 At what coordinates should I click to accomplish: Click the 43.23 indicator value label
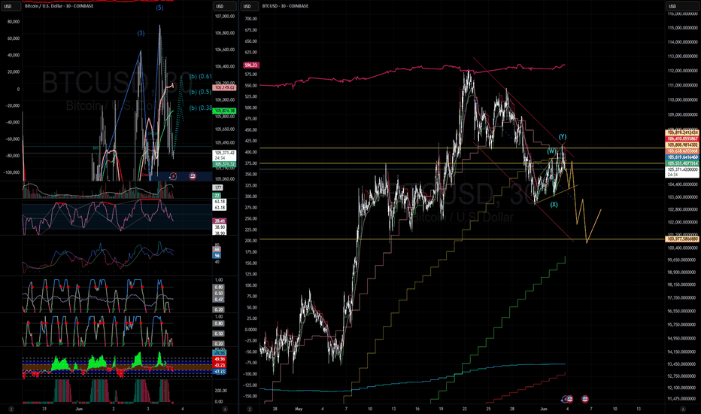tap(220, 366)
